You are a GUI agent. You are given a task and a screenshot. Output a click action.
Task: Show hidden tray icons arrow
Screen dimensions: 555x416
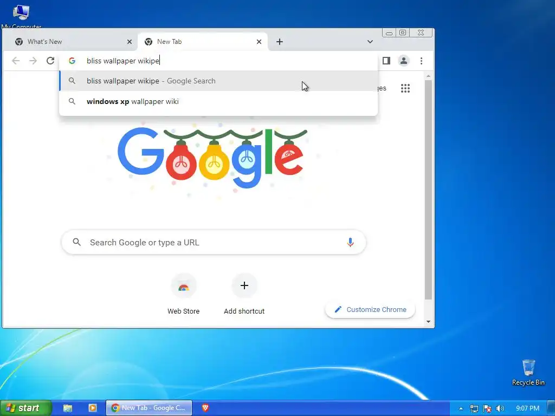tap(461, 408)
